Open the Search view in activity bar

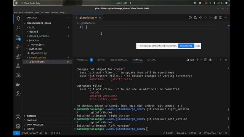pyautogui.click(x=18, y=28)
